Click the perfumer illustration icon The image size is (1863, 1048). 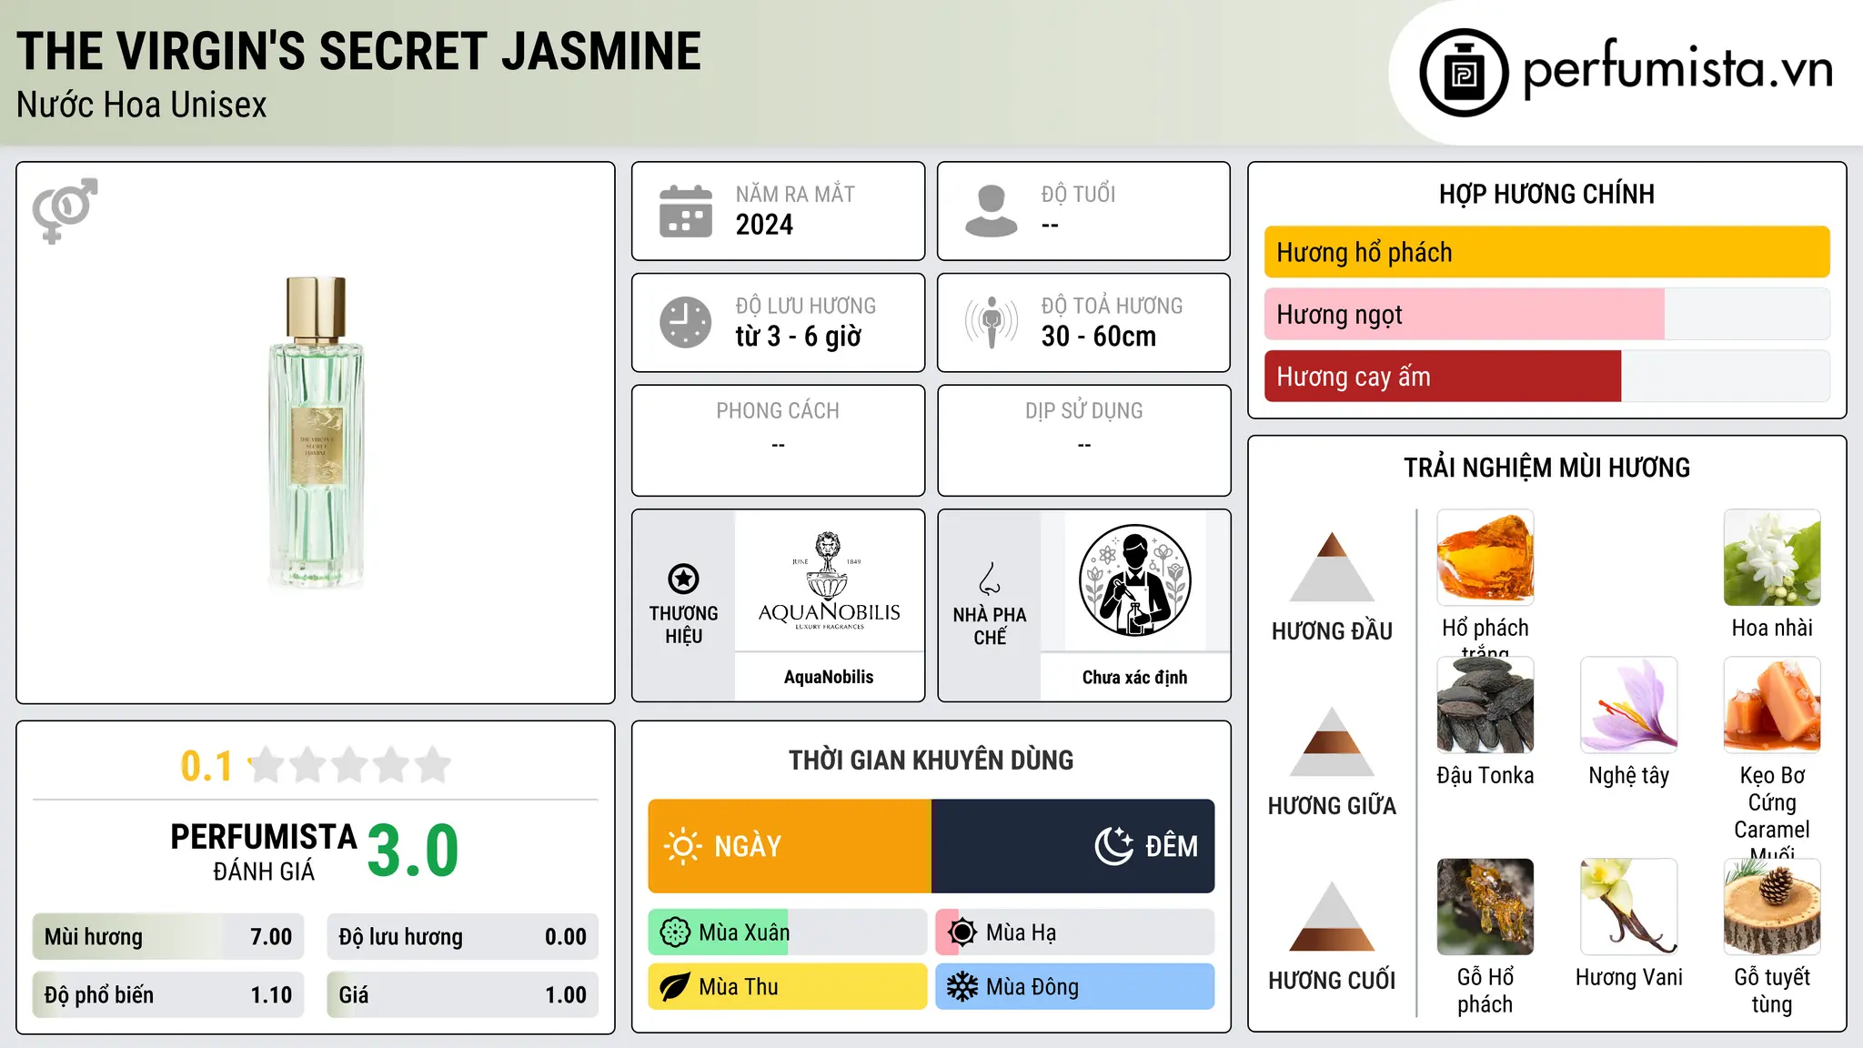click(1135, 580)
